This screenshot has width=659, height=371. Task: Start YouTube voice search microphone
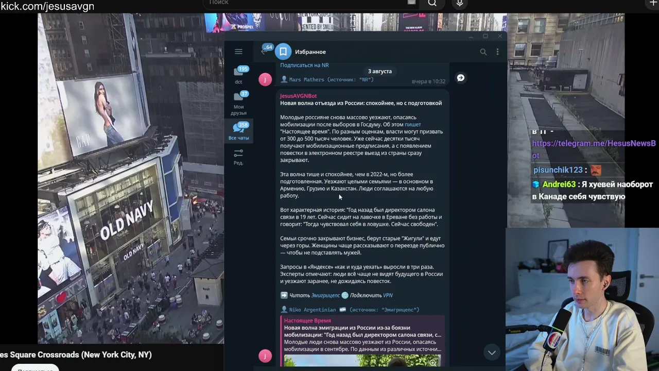(460, 3)
